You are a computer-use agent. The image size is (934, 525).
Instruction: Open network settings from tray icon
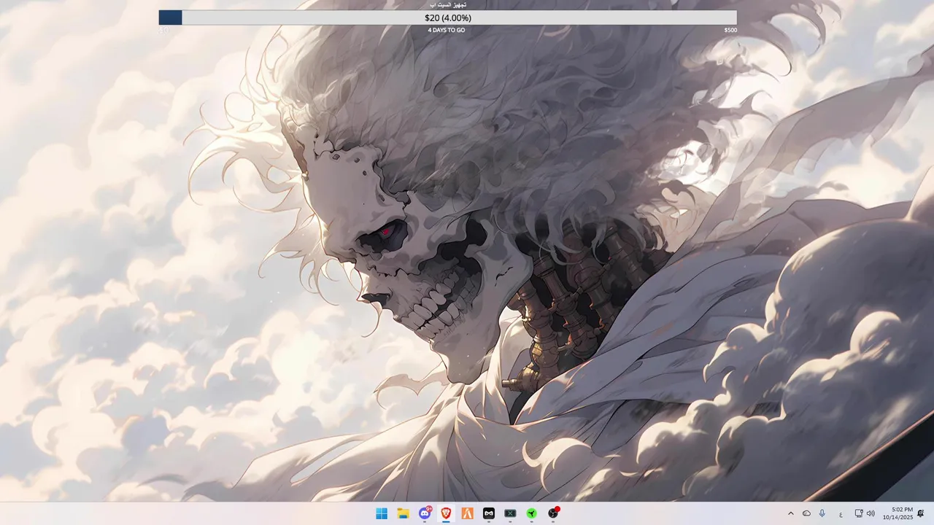[x=859, y=513]
